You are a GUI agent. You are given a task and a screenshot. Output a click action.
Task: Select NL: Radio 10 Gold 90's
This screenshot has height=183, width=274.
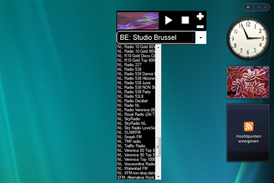136,51
